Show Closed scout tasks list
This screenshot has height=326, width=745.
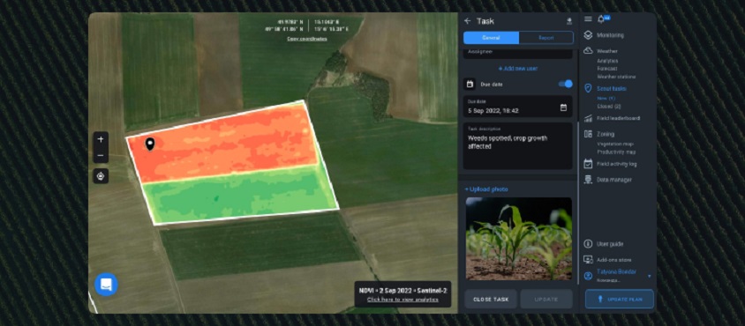pos(609,107)
